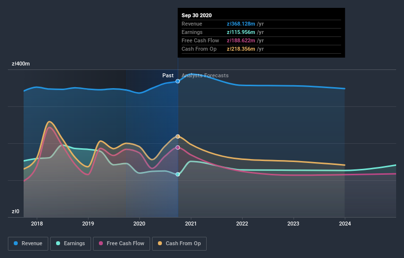Click the 2024 x-axis label
Screen dimensions: 404x258
pyautogui.click(x=345, y=224)
